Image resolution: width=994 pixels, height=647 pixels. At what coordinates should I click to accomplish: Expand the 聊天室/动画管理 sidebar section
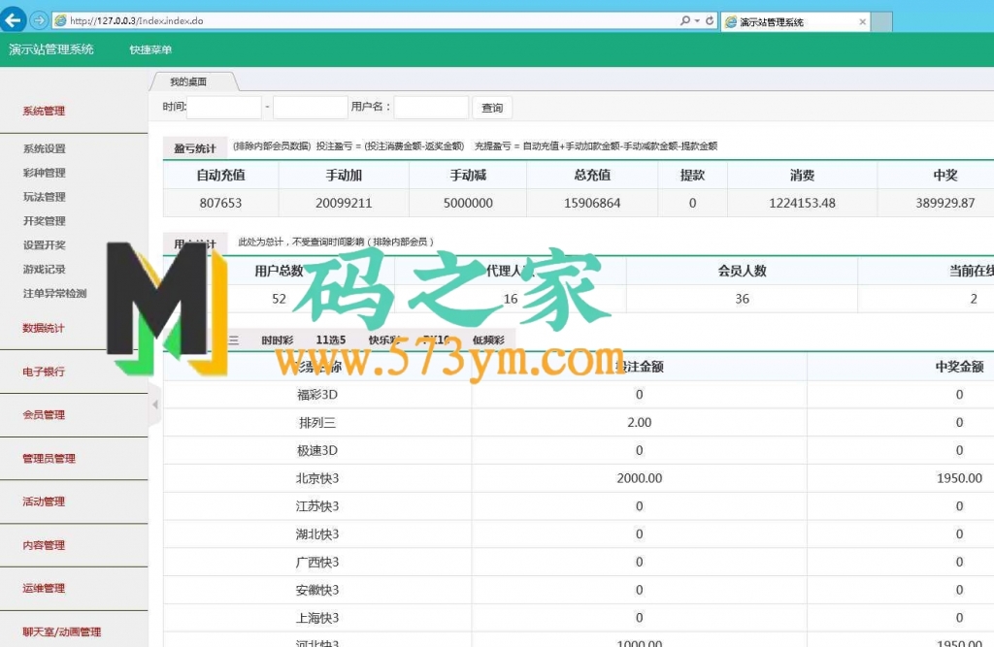coord(61,632)
